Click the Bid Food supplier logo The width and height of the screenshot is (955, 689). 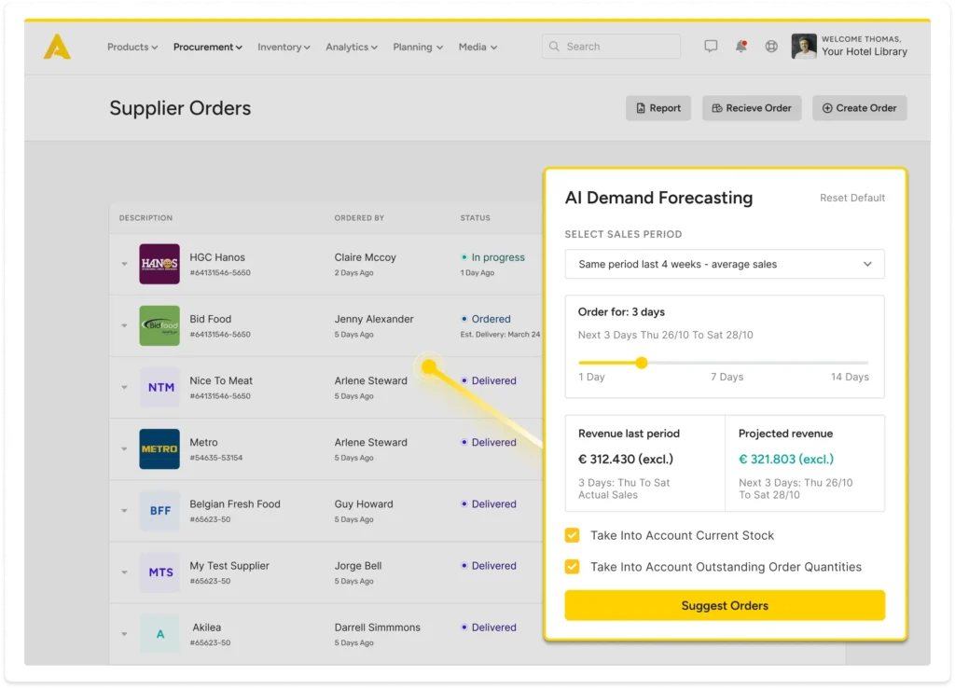[x=159, y=325]
